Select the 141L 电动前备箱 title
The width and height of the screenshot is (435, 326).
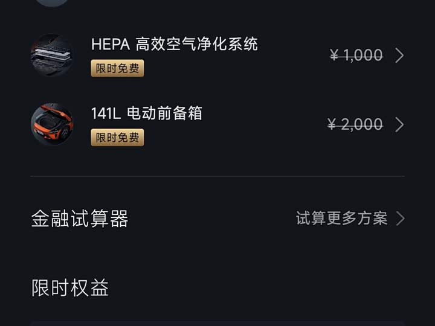point(146,113)
